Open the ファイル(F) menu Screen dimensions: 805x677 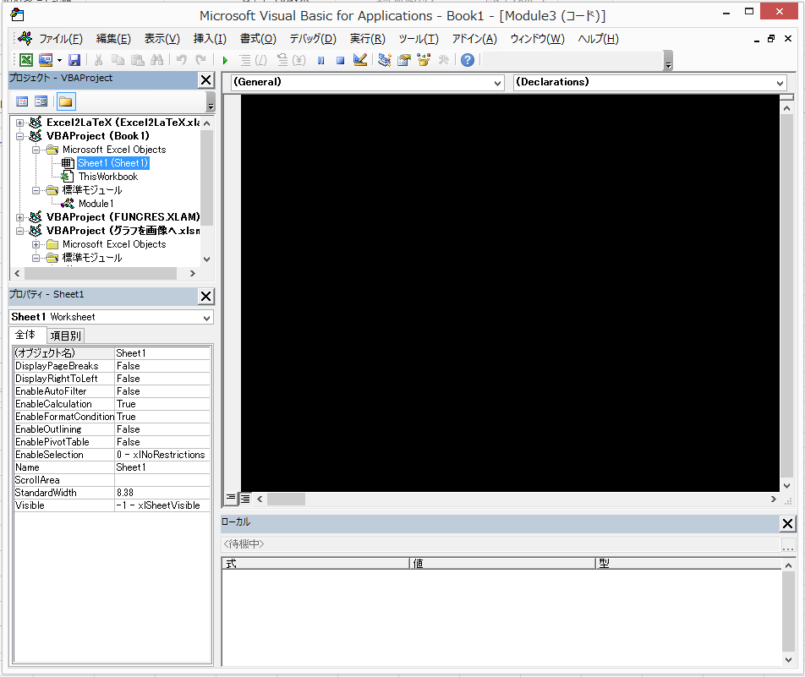[x=61, y=39]
